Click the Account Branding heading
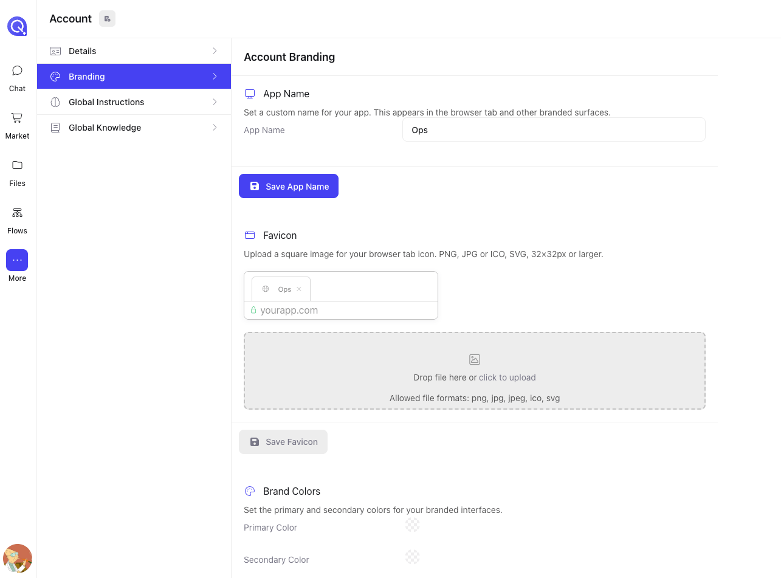The image size is (781, 578). [x=289, y=57]
